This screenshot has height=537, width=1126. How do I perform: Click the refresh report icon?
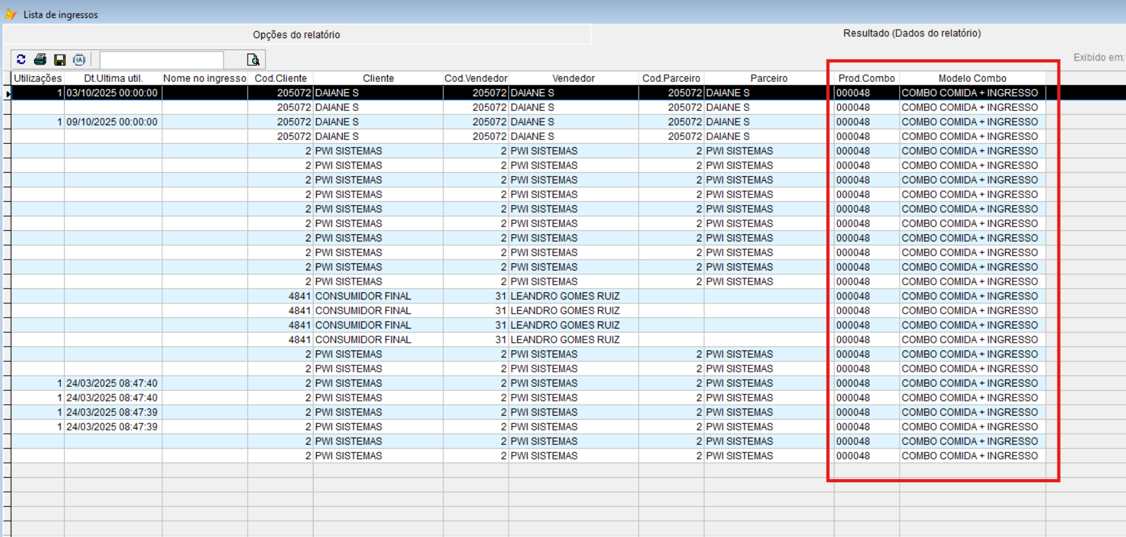(x=21, y=59)
